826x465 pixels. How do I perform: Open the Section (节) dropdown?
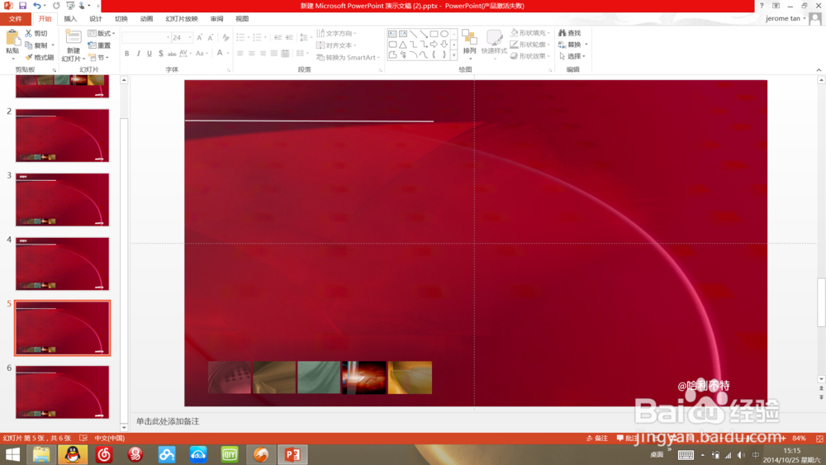click(x=98, y=57)
